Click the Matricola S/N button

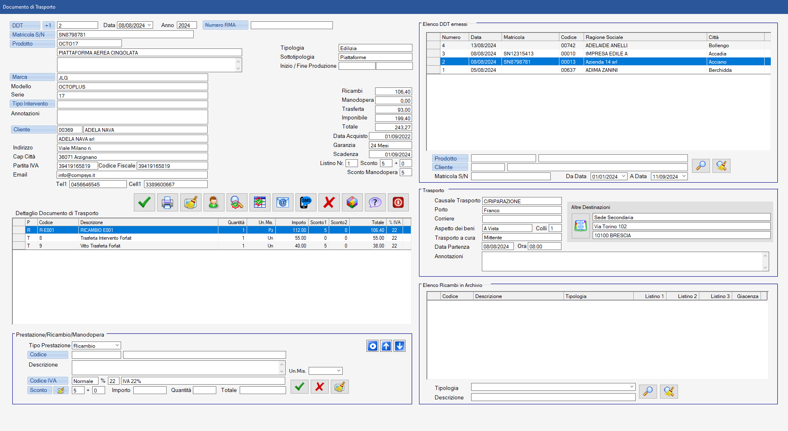pyautogui.click(x=32, y=34)
